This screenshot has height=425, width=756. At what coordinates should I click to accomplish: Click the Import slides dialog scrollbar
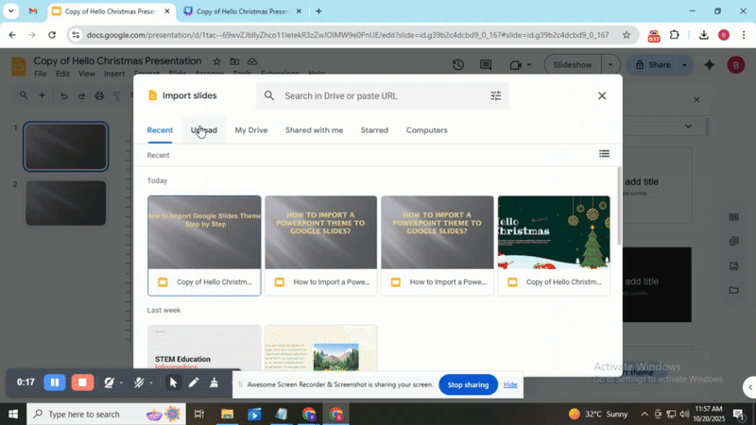(x=619, y=208)
